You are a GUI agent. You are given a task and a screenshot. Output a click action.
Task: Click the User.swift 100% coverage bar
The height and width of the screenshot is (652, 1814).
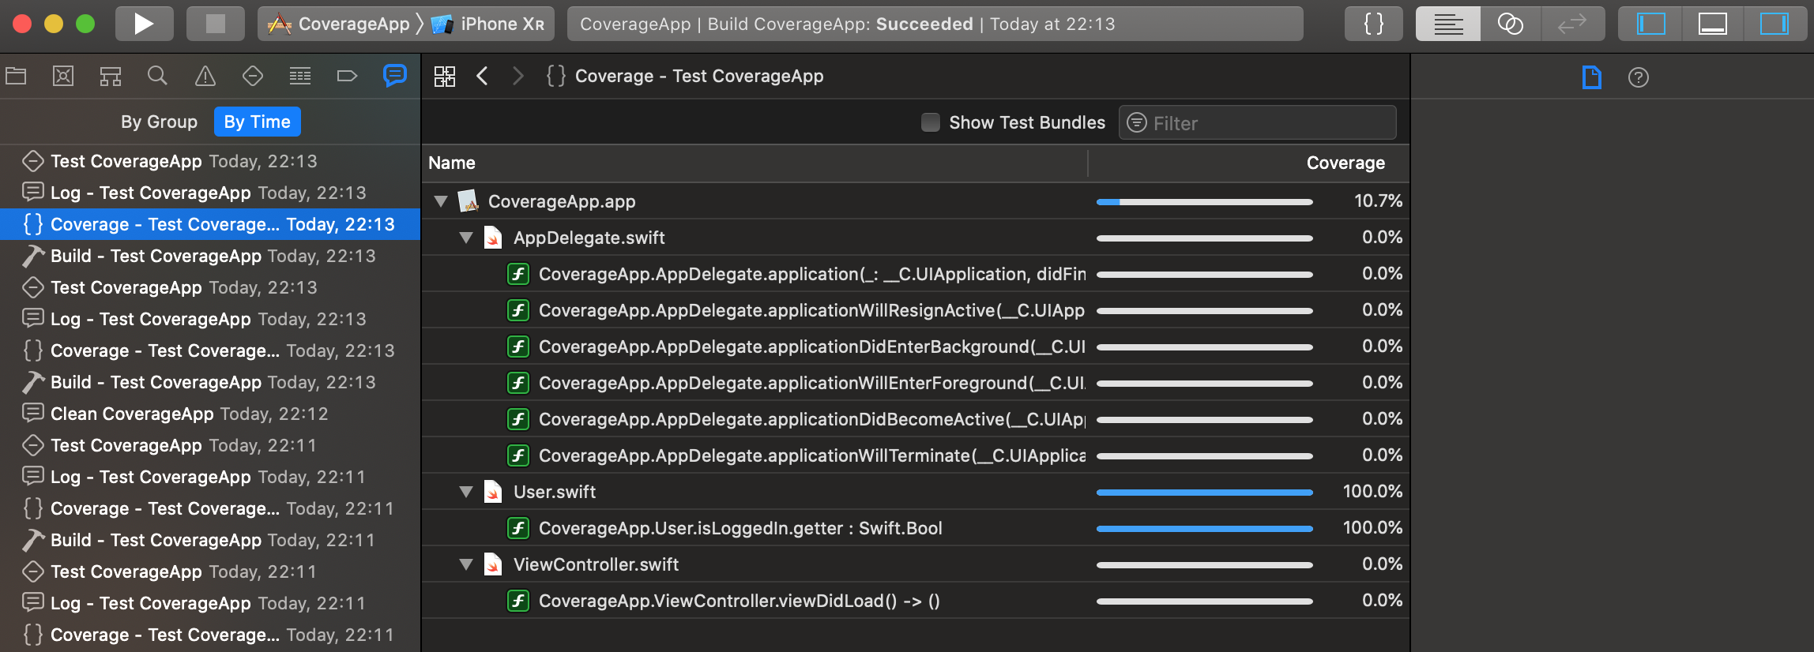pos(1205,493)
